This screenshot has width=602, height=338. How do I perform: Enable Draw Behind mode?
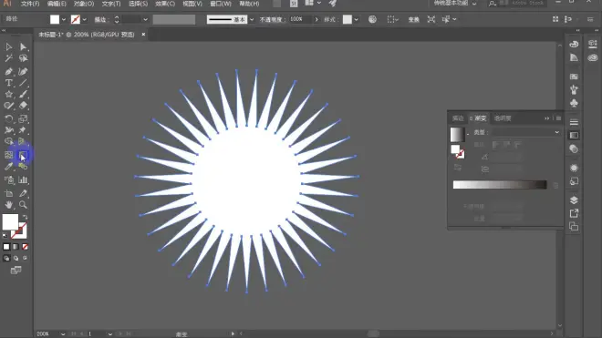pyautogui.click(x=16, y=258)
